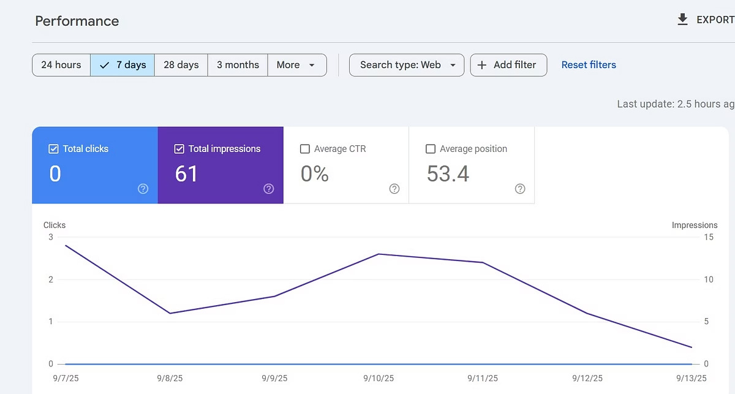Open help for Average position metric
This screenshot has width=735, height=394.
[x=520, y=189]
